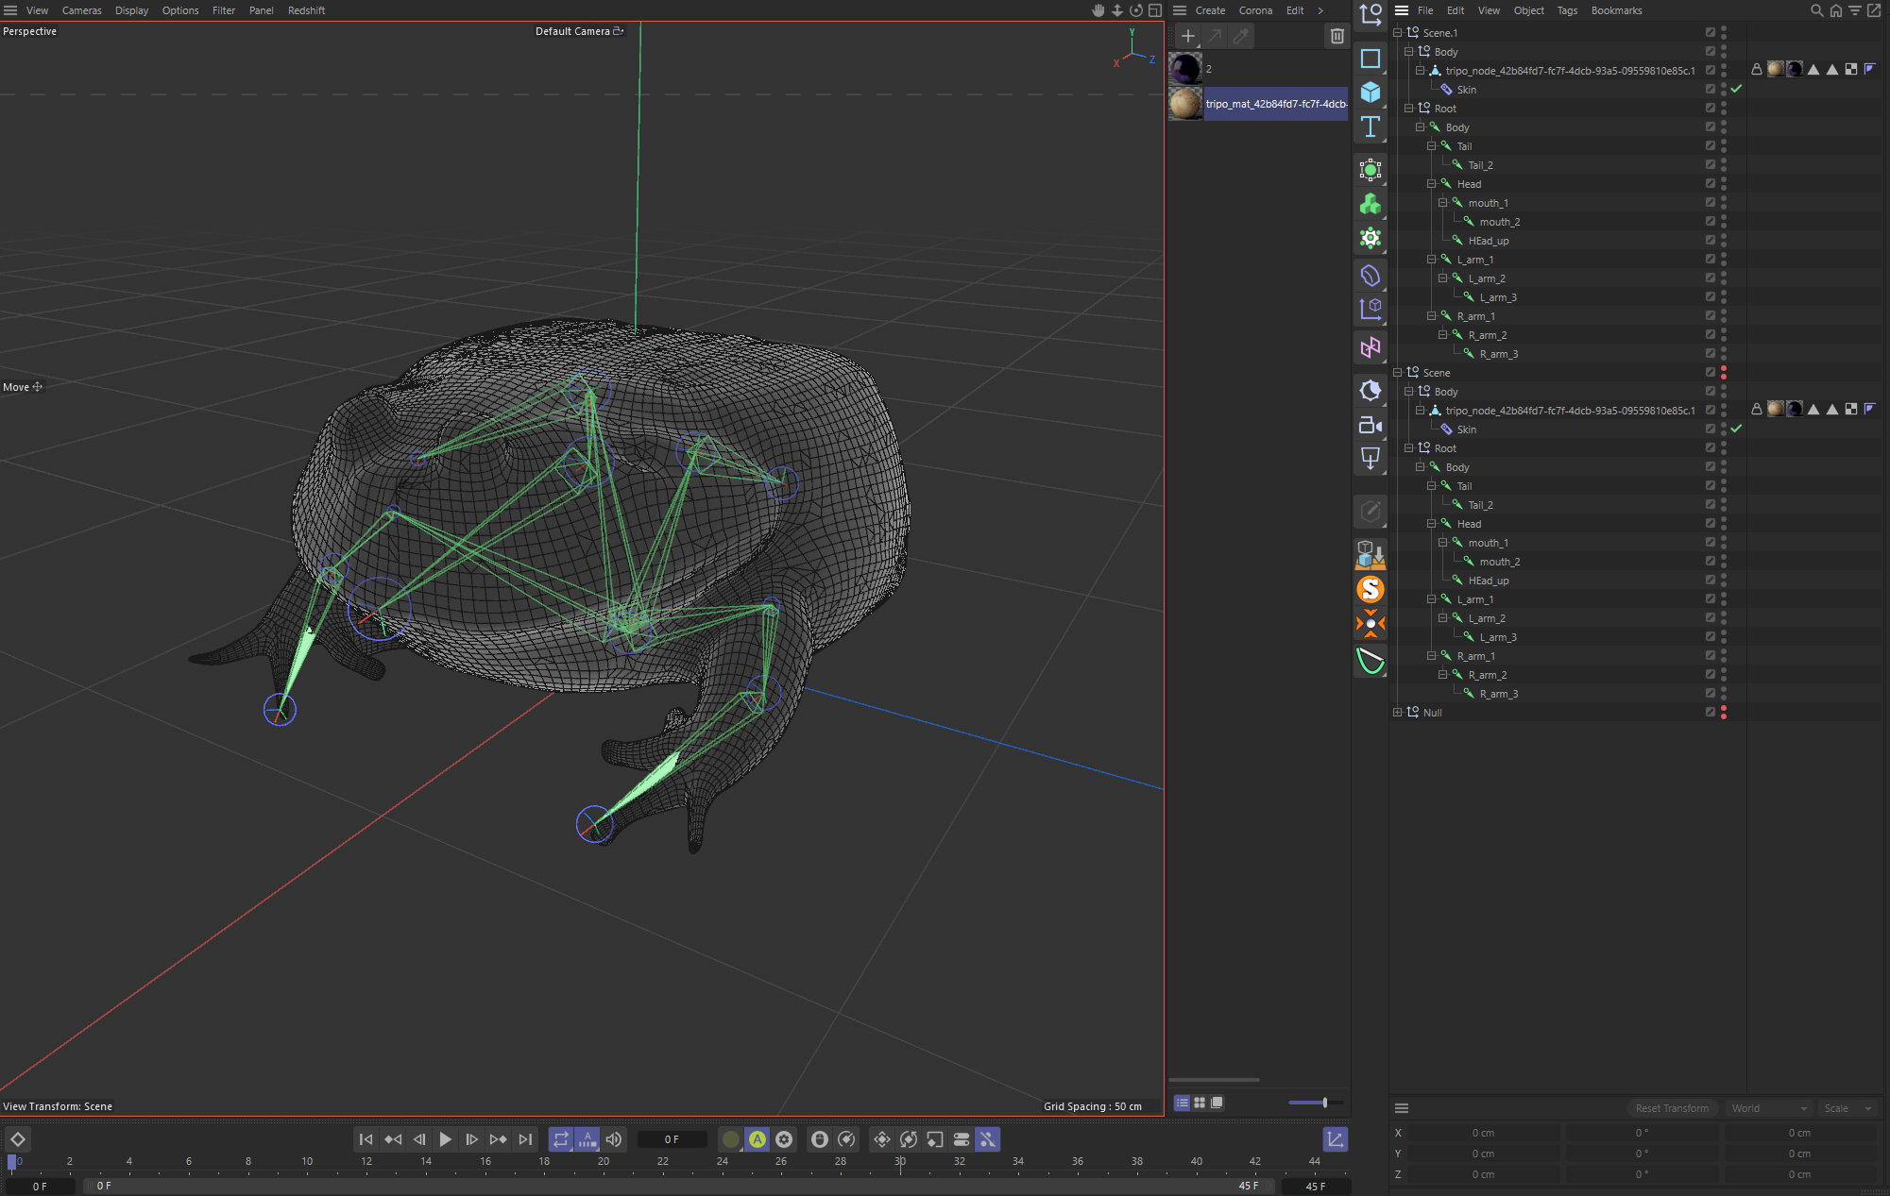Select the tripo_mat material thumbnail

click(x=1185, y=104)
